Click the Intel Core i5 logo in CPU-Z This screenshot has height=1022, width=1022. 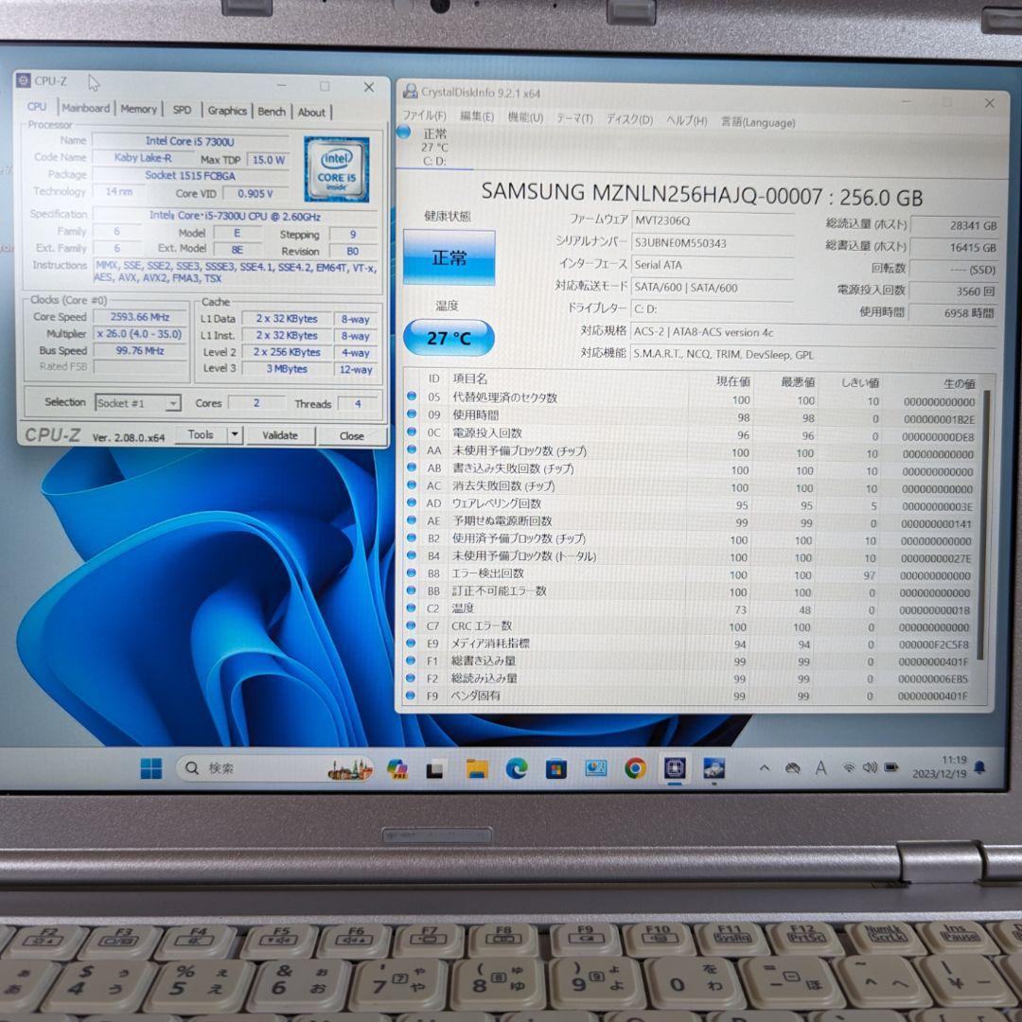pos(338,168)
